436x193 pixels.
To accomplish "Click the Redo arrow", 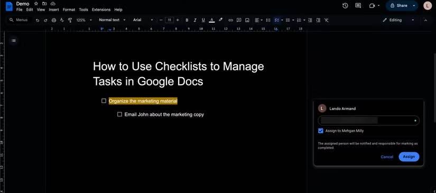I will (45, 20).
